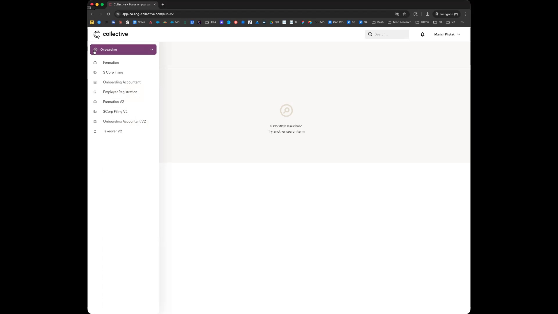Open SCorp Filing V2 item
558x314 pixels.
click(115, 112)
